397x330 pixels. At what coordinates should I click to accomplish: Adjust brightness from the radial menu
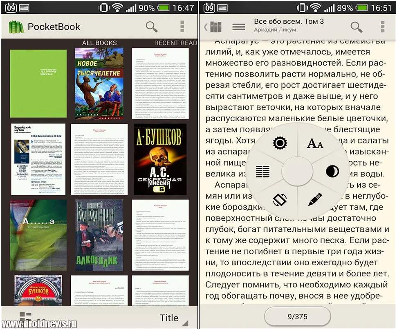tap(280, 143)
